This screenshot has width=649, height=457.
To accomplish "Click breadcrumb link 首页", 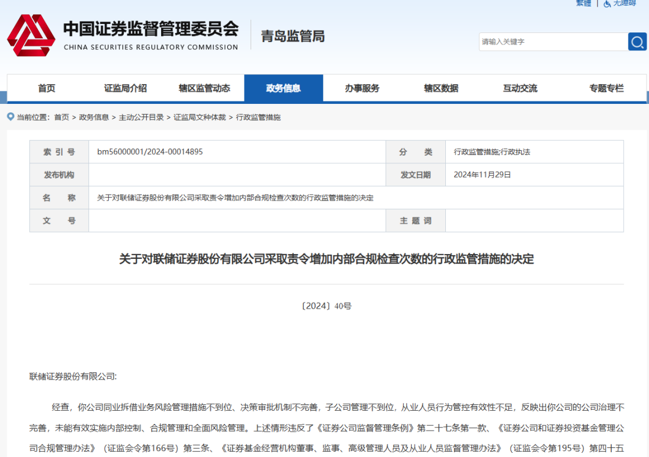I will click(62, 118).
